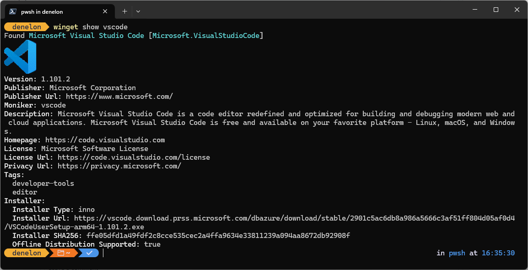Open the new tab dropdown chevron
This screenshot has height=270, width=528.
(138, 11)
